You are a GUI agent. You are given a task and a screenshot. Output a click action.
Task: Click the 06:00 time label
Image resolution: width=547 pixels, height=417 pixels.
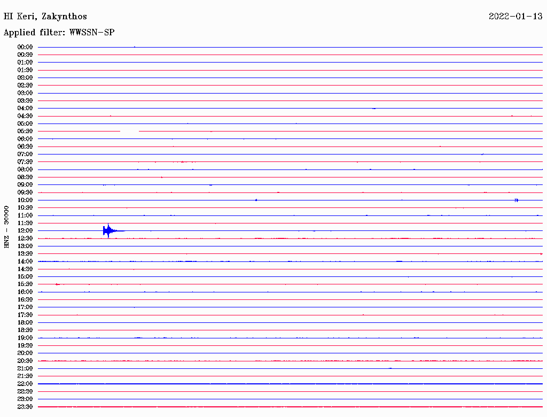point(25,139)
